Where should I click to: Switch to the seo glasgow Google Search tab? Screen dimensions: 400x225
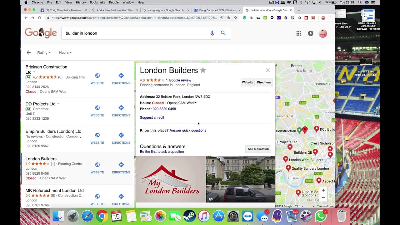tap(165, 10)
